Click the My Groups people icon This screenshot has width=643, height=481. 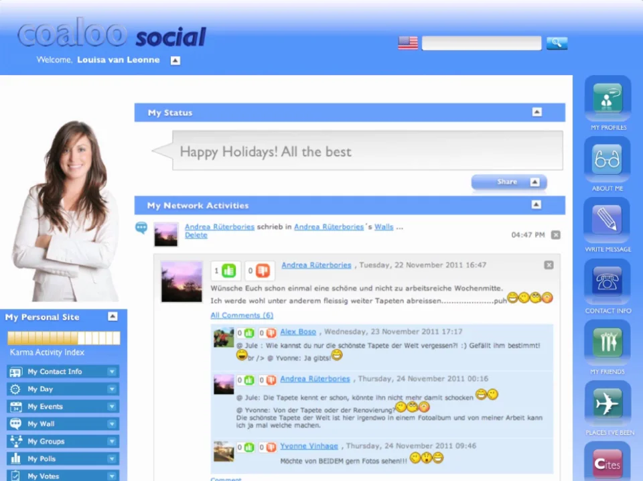[16, 441]
